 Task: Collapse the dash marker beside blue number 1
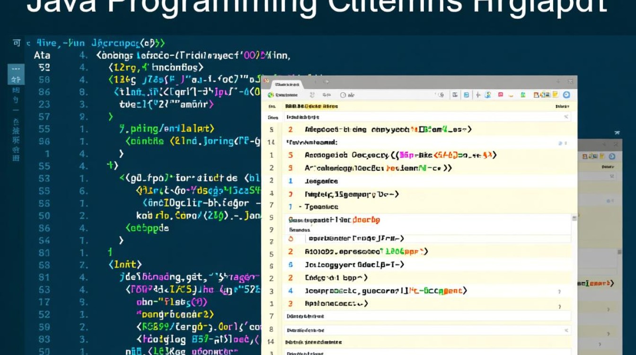click(x=300, y=207)
